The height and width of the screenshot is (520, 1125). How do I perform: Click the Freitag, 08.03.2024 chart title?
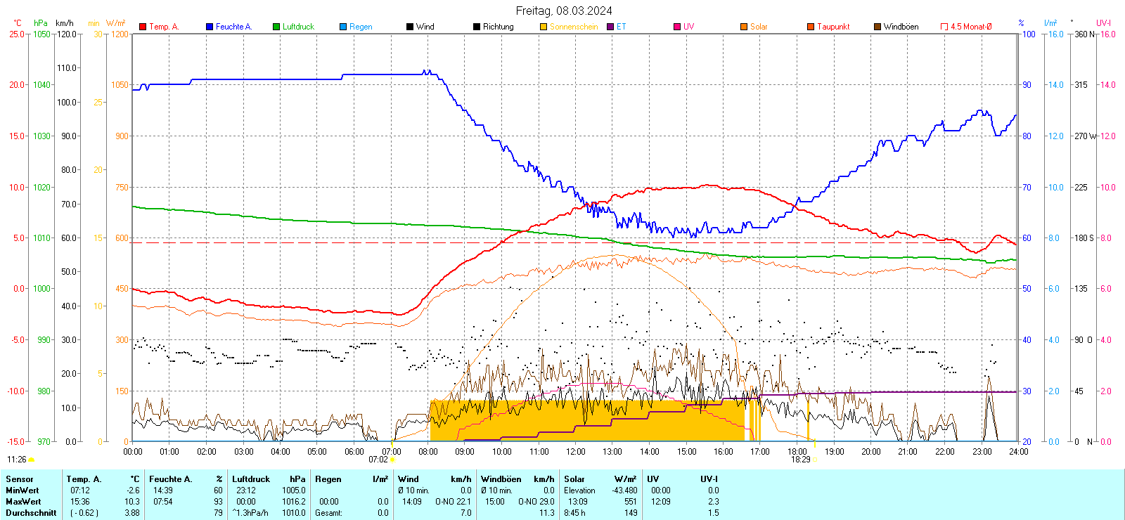[x=564, y=11]
